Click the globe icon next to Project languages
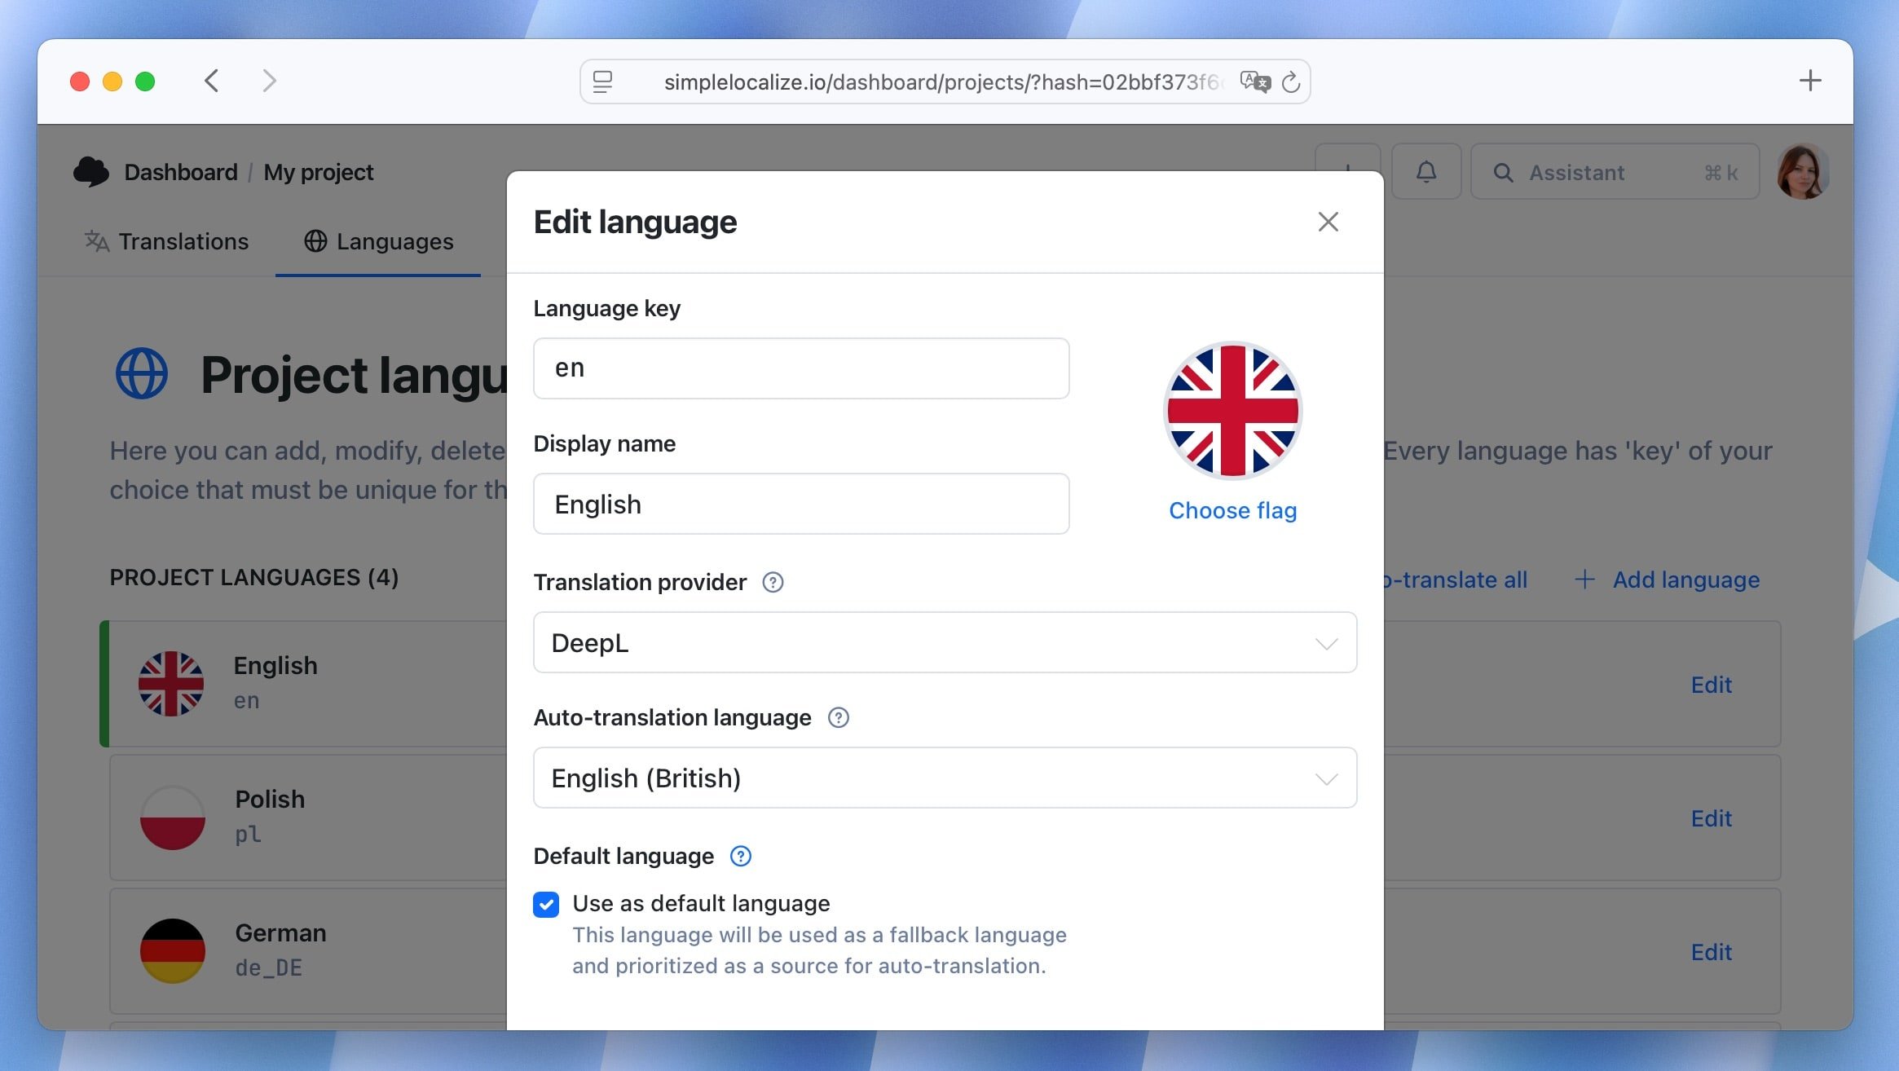Image resolution: width=1899 pixels, height=1071 pixels. [141, 372]
